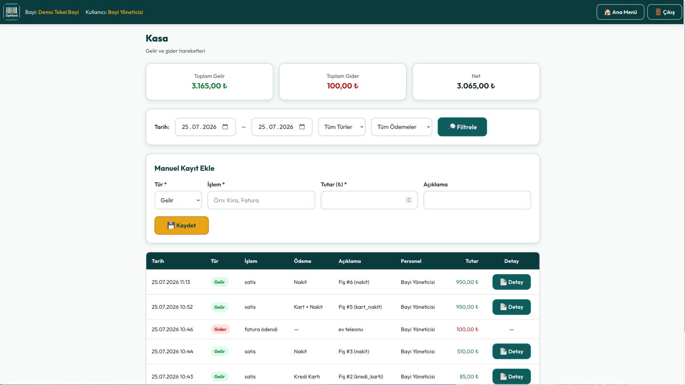The width and height of the screenshot is (685, 385).
Task: Focus the İşlem text input
Action: [x=261, y=200]
